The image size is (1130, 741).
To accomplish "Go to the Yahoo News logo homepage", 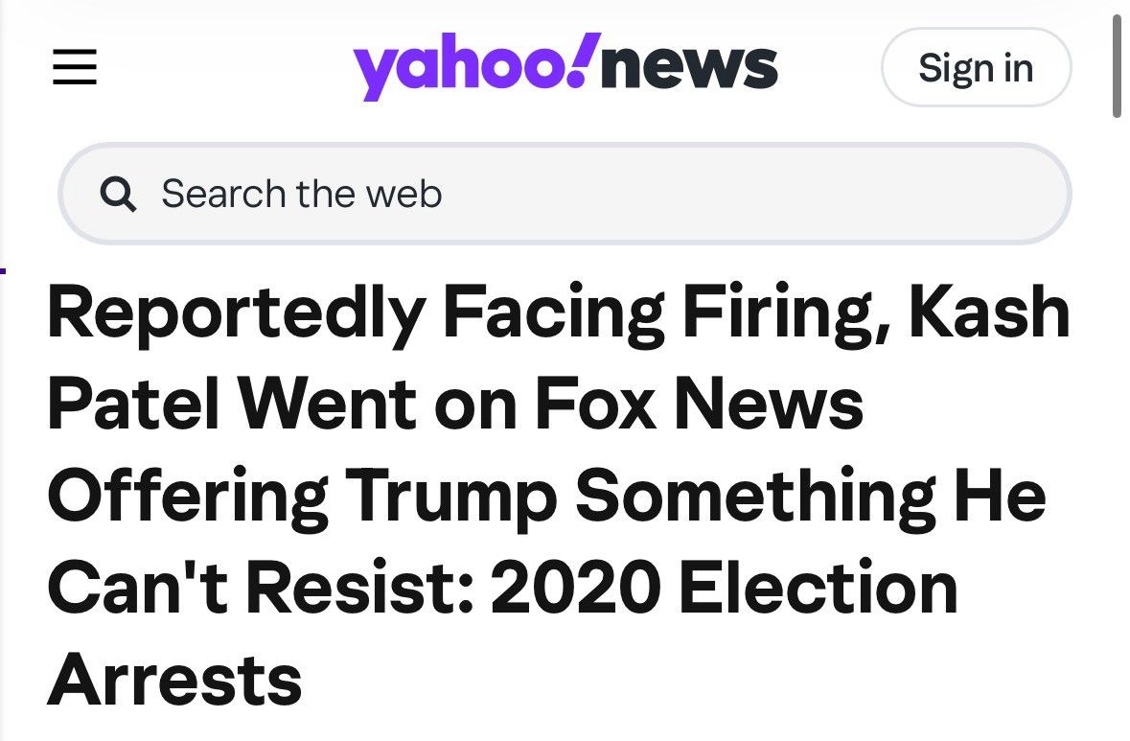I will tap(565, 66).
